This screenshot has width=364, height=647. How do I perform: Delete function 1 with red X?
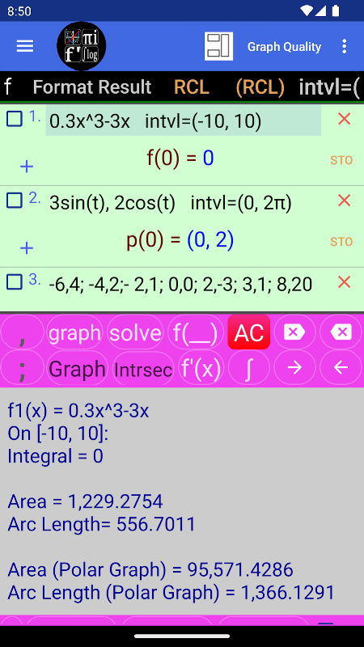pos(344,119)
